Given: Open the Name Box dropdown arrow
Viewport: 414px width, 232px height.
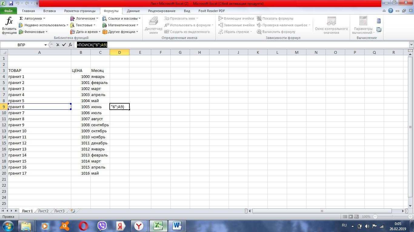Looking at the screenshot, I should [x=45, y=45].
